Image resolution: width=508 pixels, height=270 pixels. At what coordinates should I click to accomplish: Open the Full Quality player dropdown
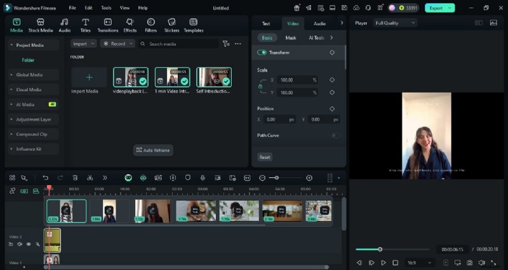pos(394,23)
